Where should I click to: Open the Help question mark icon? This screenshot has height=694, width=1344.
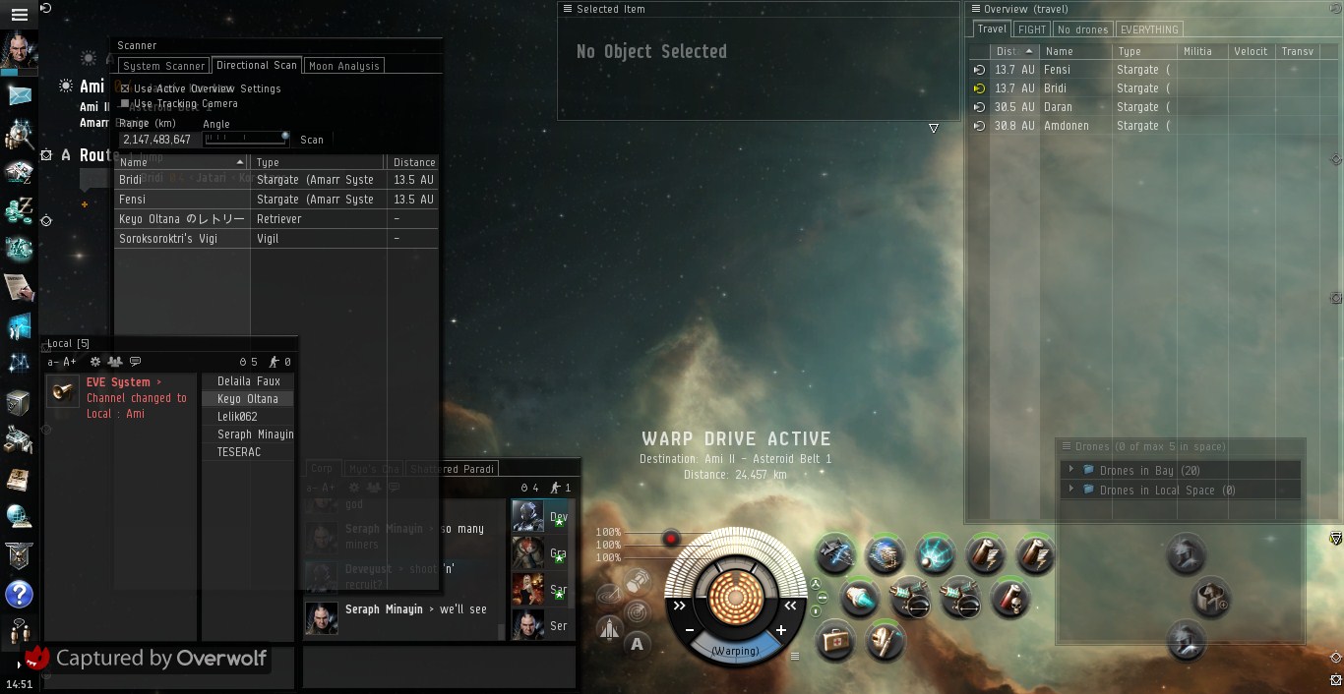(x=19, y=593)
